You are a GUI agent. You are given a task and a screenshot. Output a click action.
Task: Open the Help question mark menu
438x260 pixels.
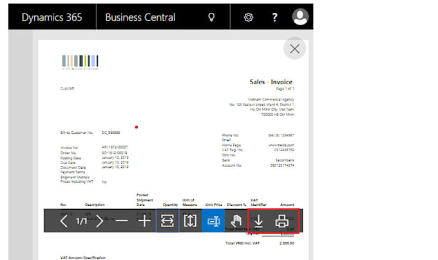274,17
